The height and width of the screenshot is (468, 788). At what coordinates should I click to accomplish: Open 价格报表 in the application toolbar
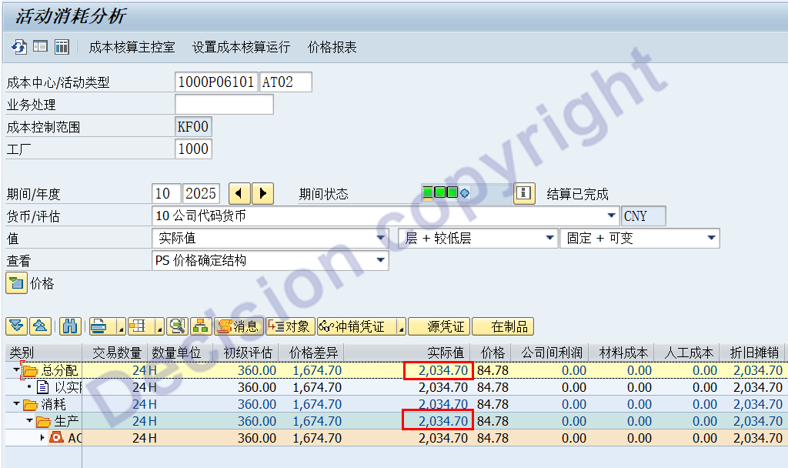[332, 47]
